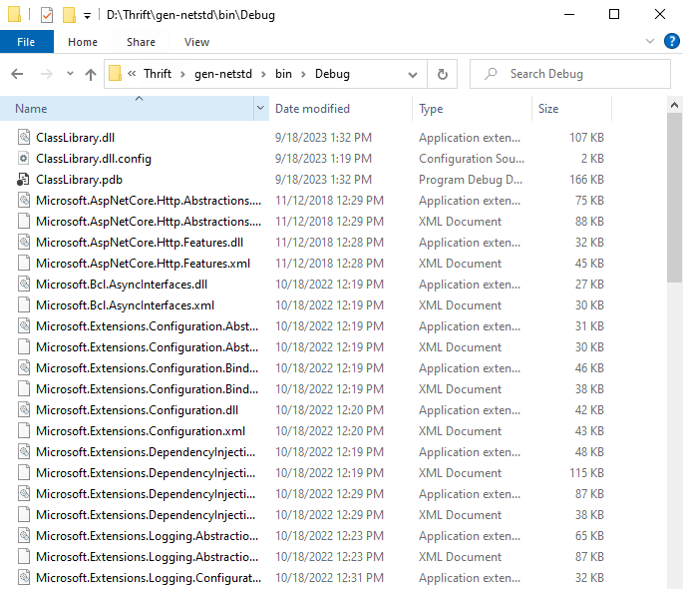This screenshot has height=589, width=684.
Task: Click the gen-netstd breadcrumb segment
Action: (223, 74)
